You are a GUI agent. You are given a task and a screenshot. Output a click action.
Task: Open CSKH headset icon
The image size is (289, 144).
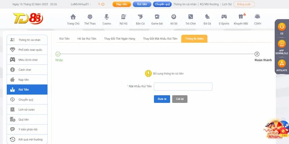coord(258,17)
